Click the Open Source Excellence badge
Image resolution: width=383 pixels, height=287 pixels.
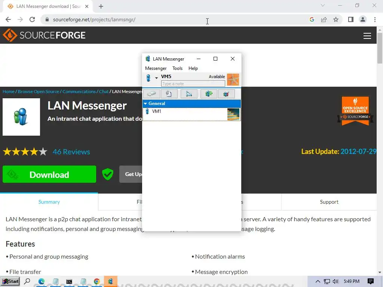(x=355, y=110)
